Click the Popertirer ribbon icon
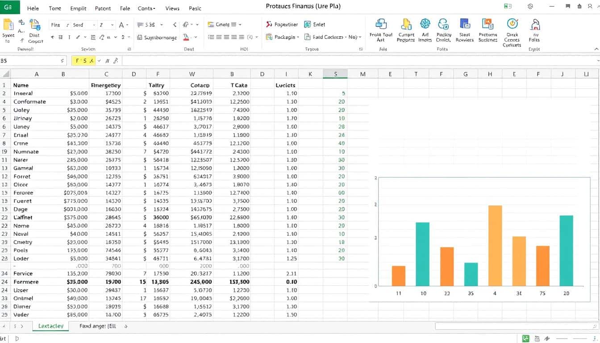 click(269, 25)
